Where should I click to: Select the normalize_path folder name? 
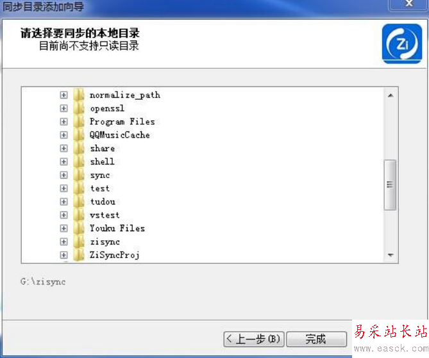pyautogui.click(x=125, y=95)
